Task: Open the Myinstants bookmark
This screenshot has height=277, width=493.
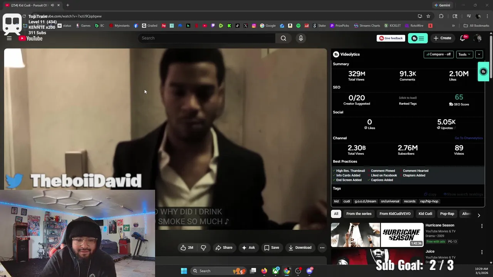Action: pyautogui.click(x=119, y=26)
